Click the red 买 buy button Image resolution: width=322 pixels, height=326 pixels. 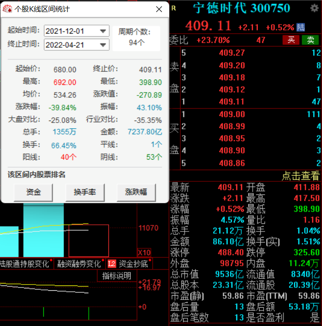coord(291,40)
